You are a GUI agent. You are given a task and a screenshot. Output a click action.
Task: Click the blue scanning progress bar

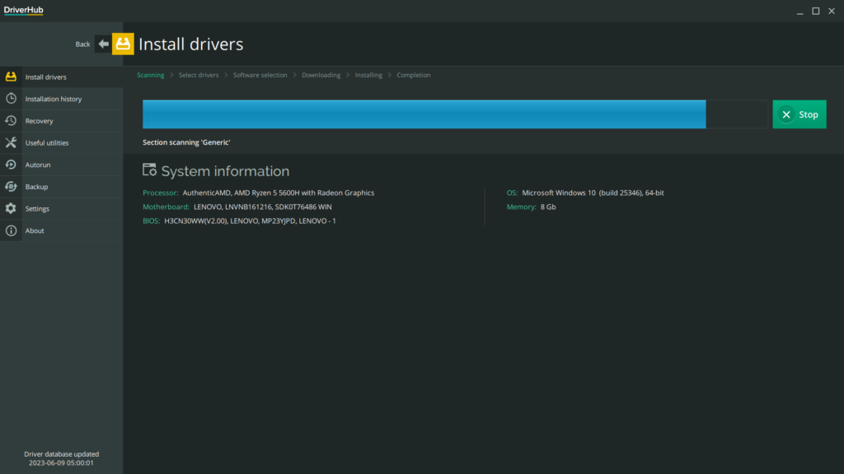424,114
